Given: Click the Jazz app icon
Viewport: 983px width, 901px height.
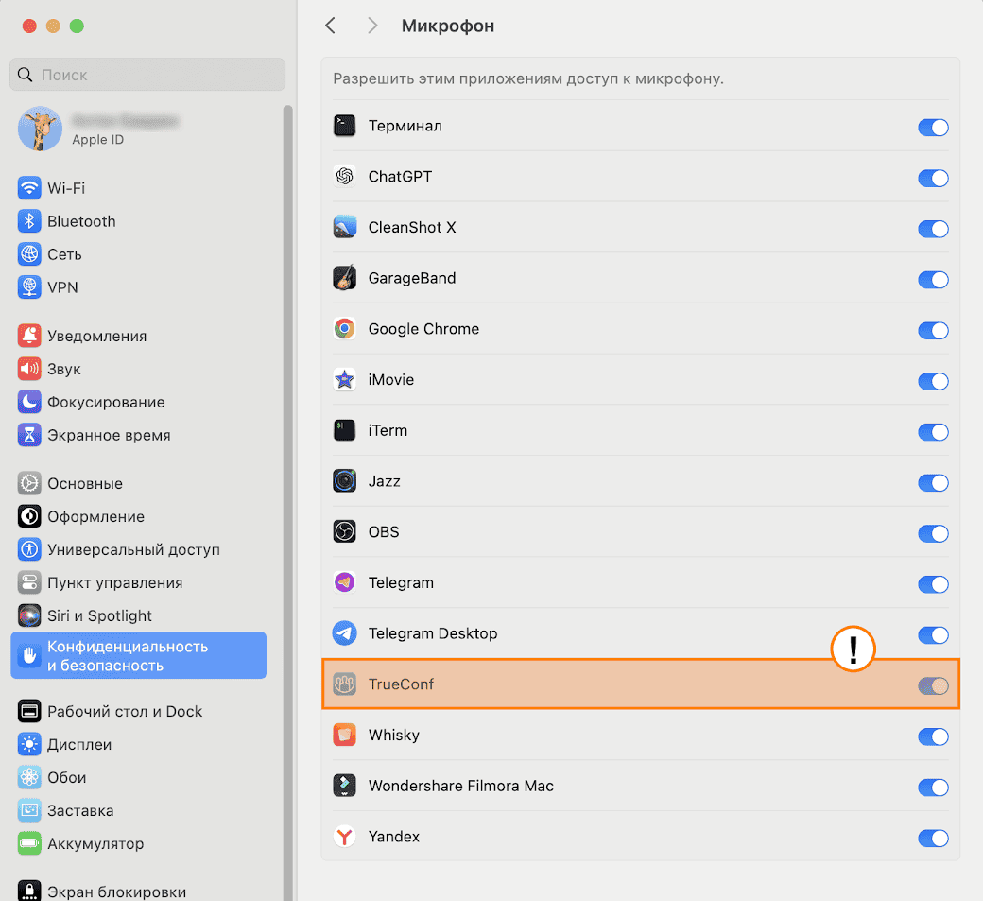Looking at the screenshot, I should coord(344,481).
